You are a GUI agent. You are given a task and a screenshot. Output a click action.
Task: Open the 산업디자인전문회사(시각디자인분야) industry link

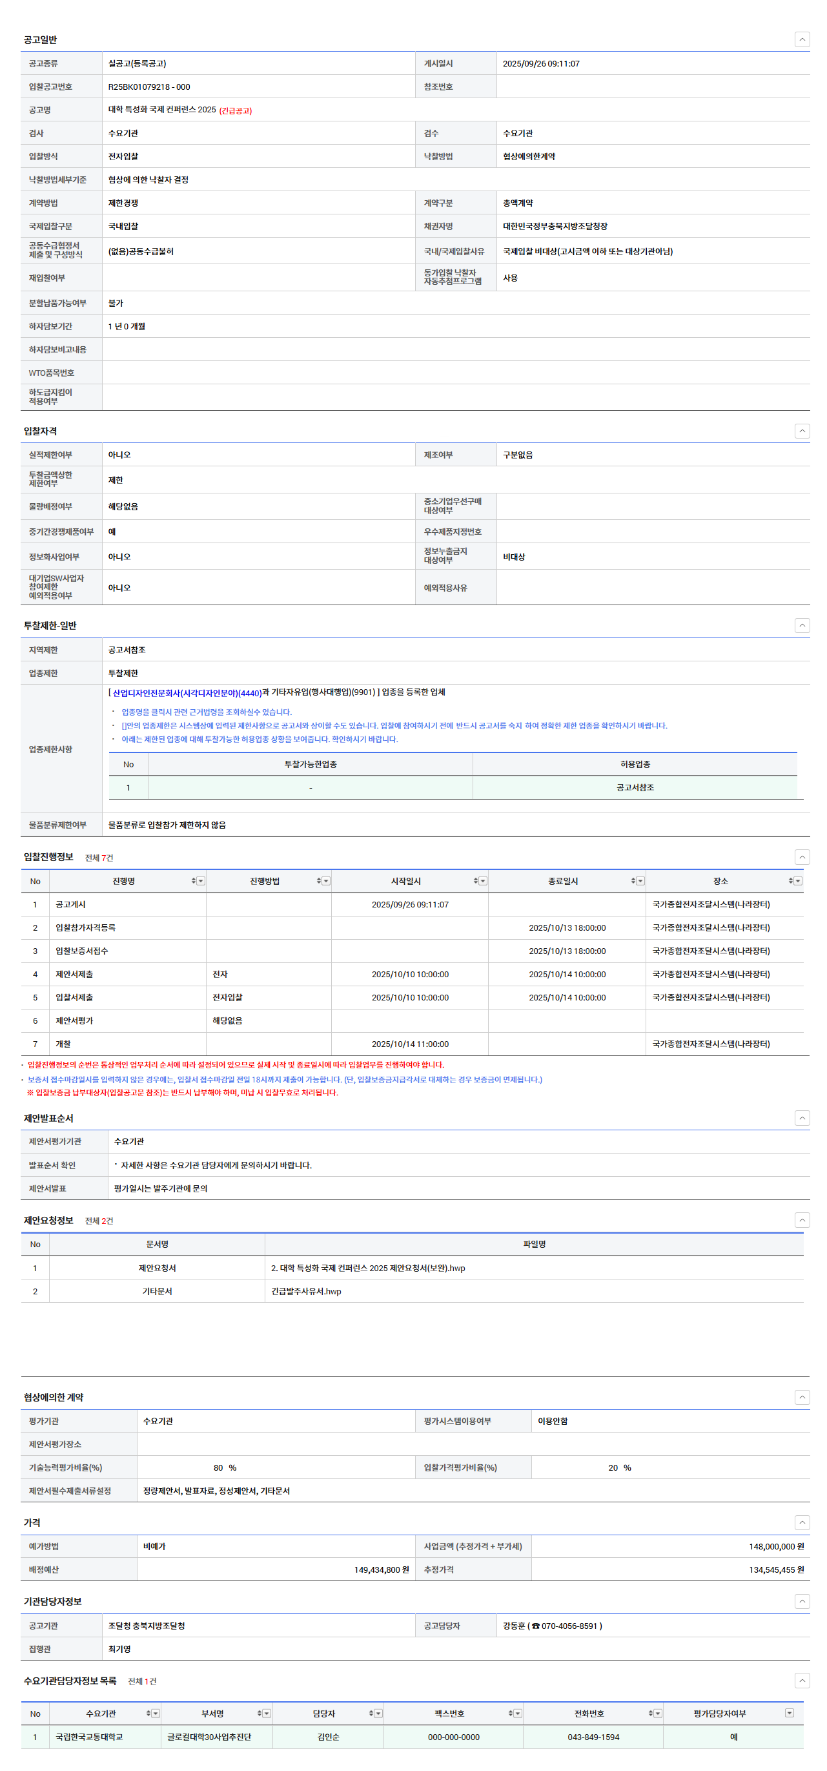pyautogui.click(x=187, y=693)
